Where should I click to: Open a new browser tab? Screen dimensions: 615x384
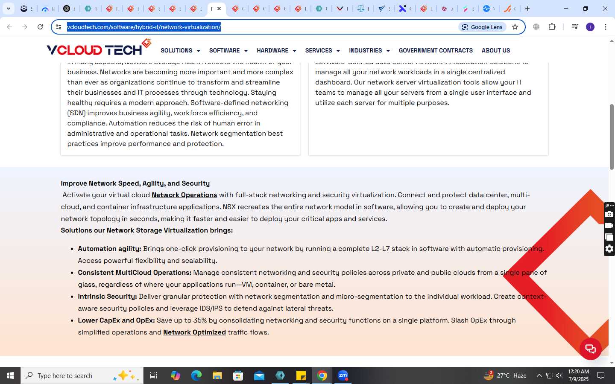(x=527, y=9)
